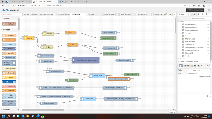
Task: Click the 'Implementieren' deploy button
Action: pyautogui.click(x=195, y=10)
